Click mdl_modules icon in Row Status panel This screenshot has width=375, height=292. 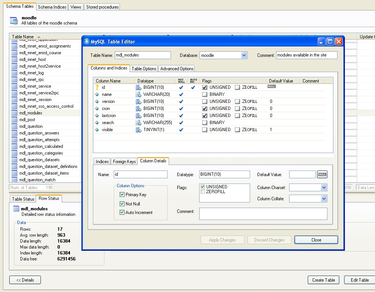tap(16, 208)
